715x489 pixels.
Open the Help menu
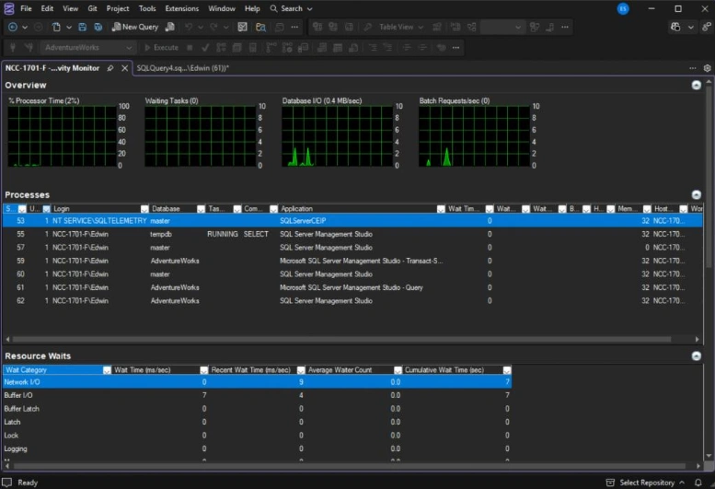click(252, 8)
